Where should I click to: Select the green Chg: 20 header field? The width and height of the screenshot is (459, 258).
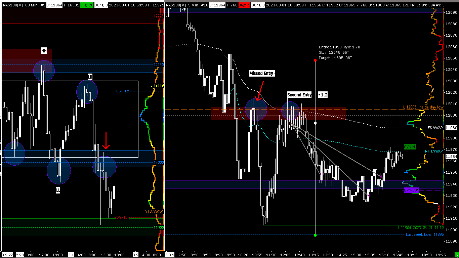[87, 5]
